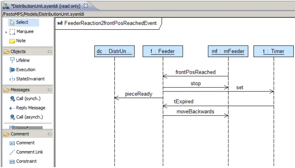Click the Marquee dashed-box icon

point(12,32)
